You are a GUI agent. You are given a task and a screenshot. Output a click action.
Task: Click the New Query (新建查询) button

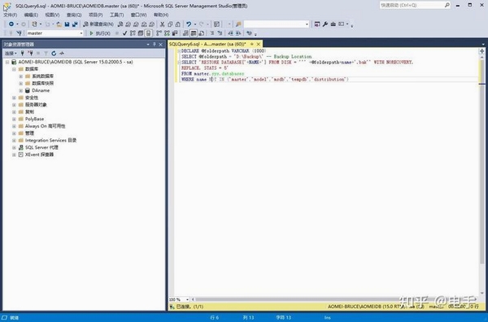pyautogui.click(x=98, y=24)
